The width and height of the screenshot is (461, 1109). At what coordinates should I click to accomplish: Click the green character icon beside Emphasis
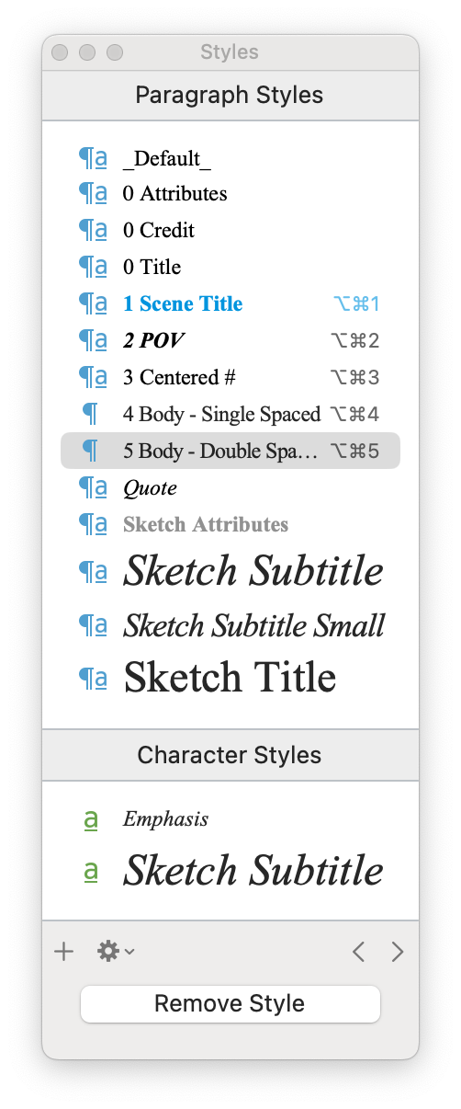(91, 819)
